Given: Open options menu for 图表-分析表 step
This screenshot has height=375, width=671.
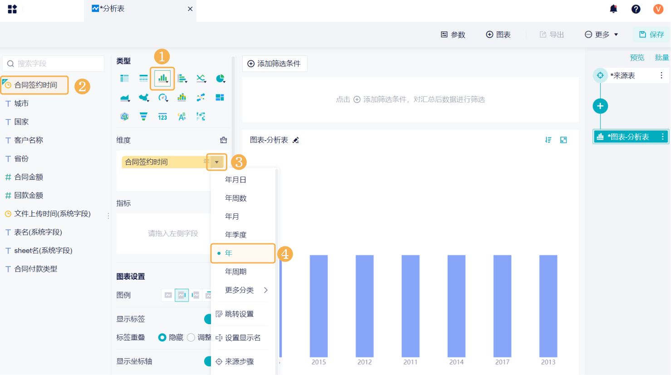Looking at the screenshot, I should pyautogui.click(x=662, y=137).
